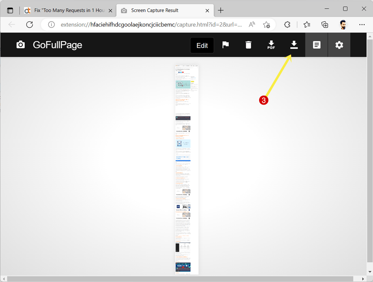Open the Extensions puzzle icon
This screenshot has width=373, height=282.
pyautogui.click(x=287, y=24)
